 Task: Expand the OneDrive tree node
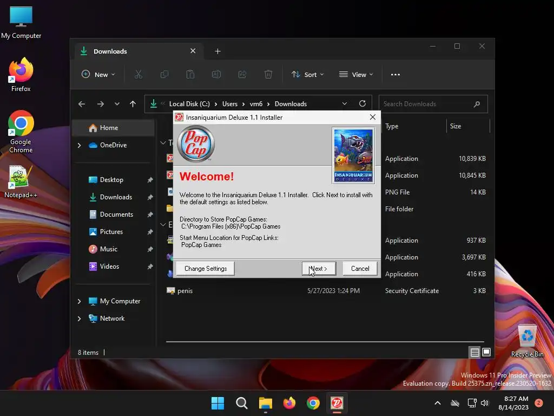click(x=79, y=145)
